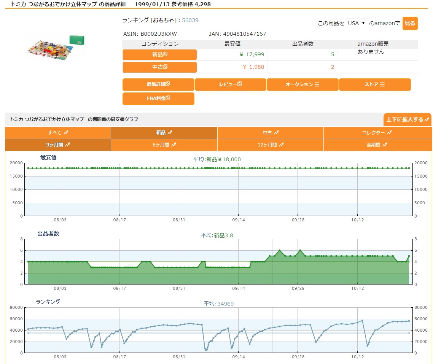Click the 参考価格 4,298 text in title

pos(191,4)
